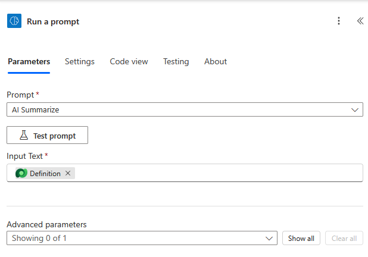This screenshot has width=368, height=257.
Task: Open the Prompt dropdown showing AI Summarize
Action: 185,109
